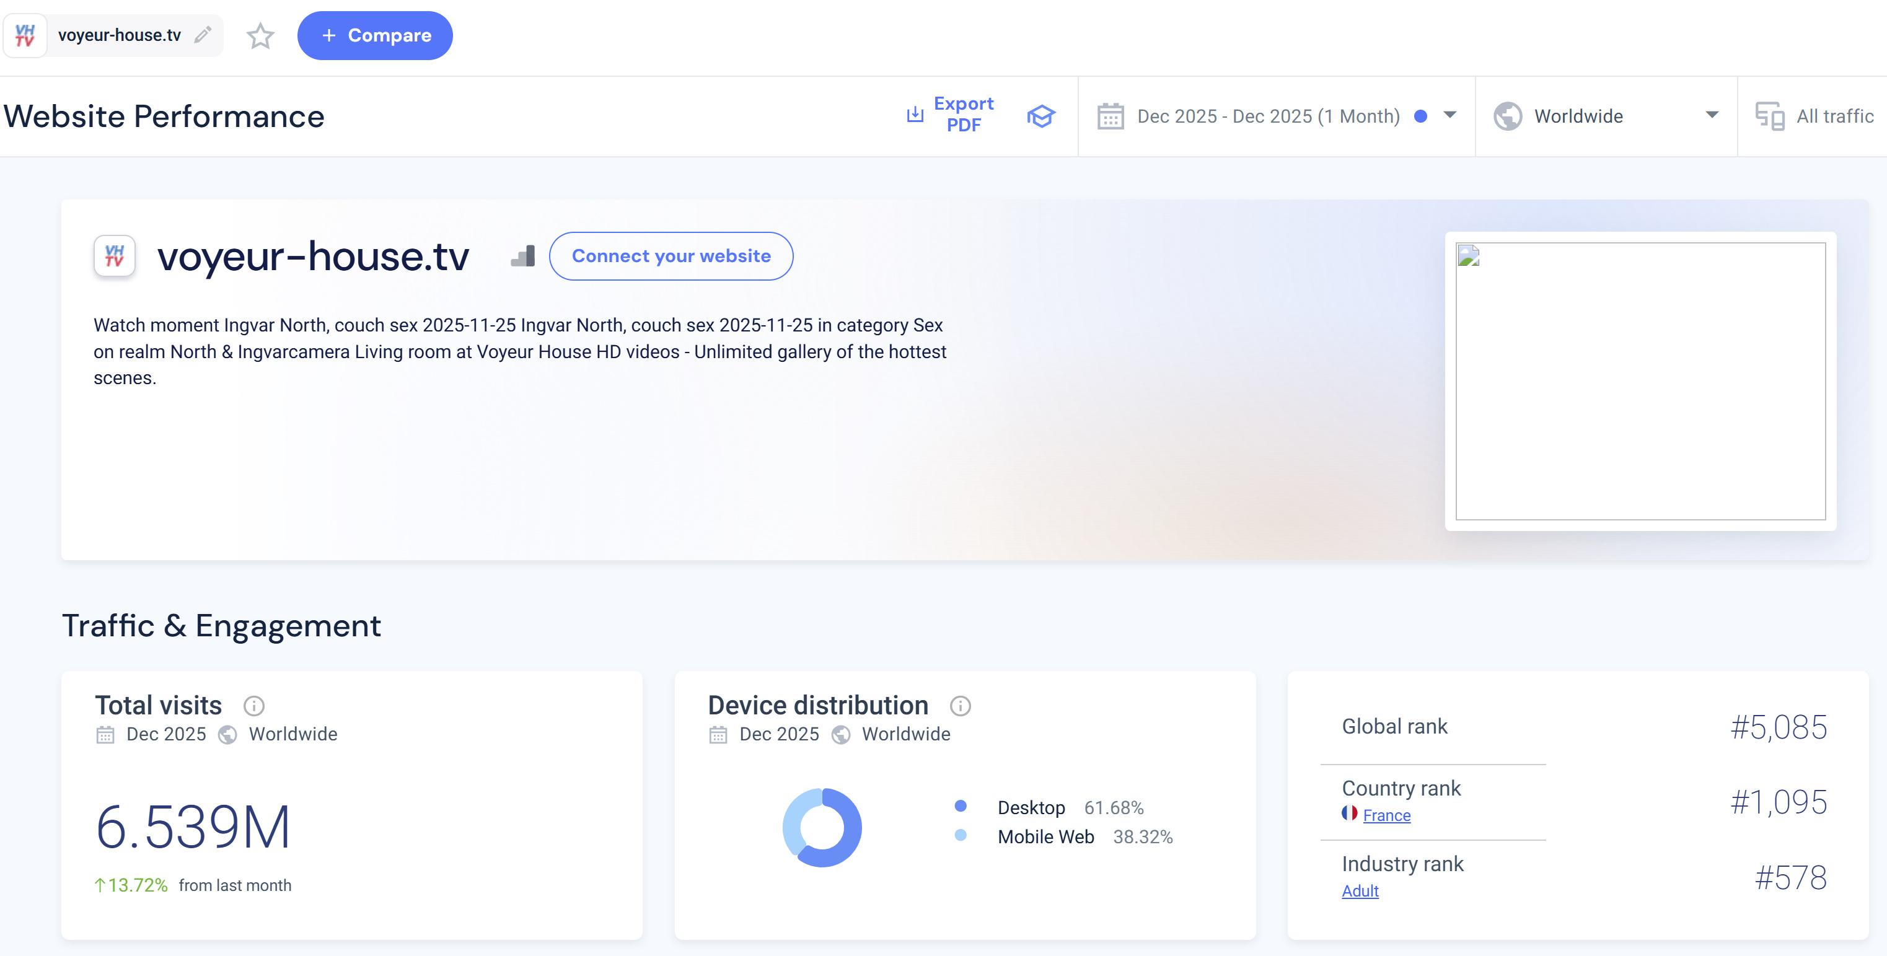Open the graduation cap learning icon
Screen dimensions: 1887x956
(x=1040, y=116)
